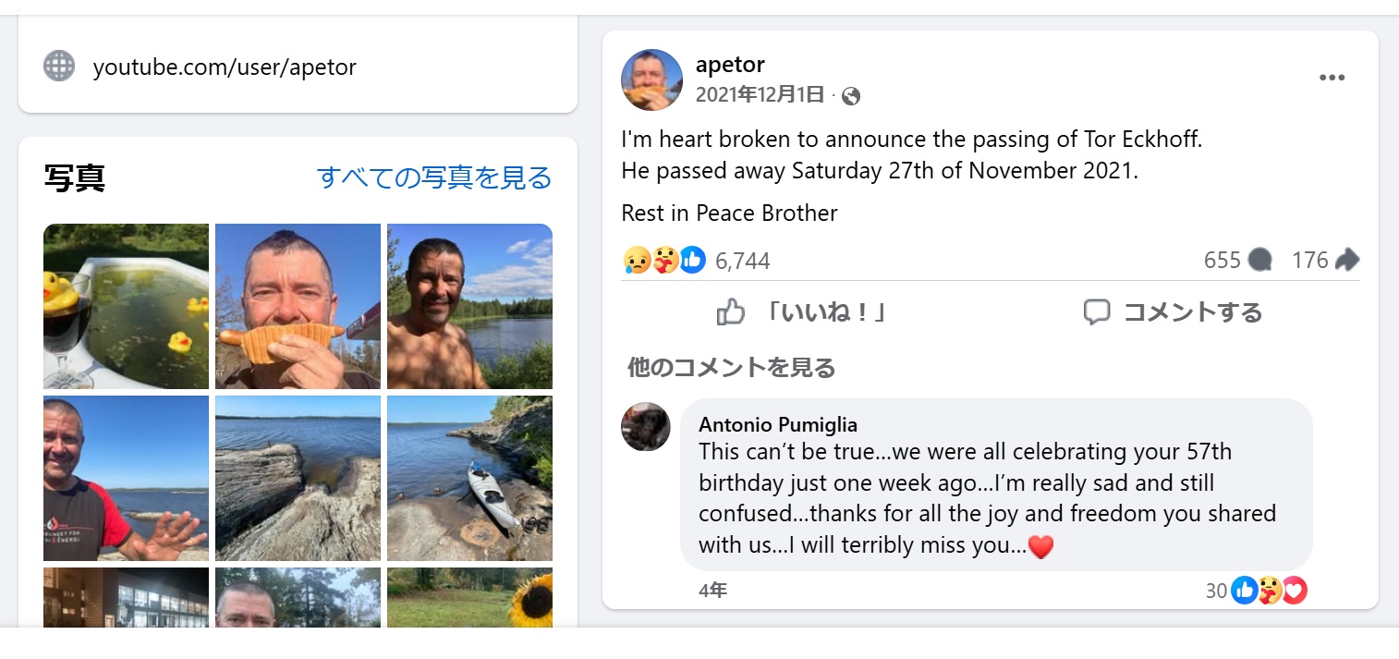The height and width of the screenshot is (659, 1399).
Task: View the post's reaction emoji icons
Action: pos(664,261)
